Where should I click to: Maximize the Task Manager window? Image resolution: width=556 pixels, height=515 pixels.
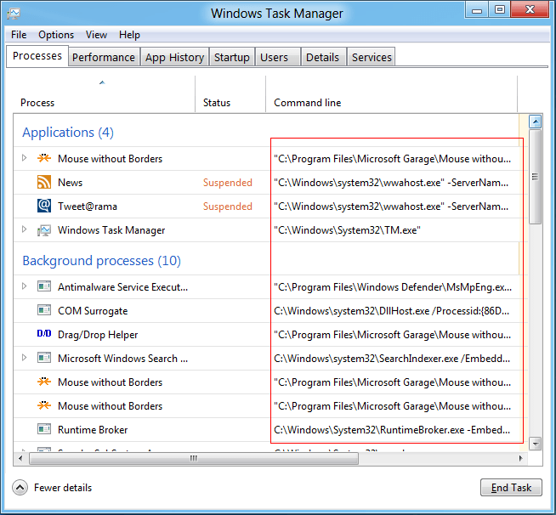[500, 9]
